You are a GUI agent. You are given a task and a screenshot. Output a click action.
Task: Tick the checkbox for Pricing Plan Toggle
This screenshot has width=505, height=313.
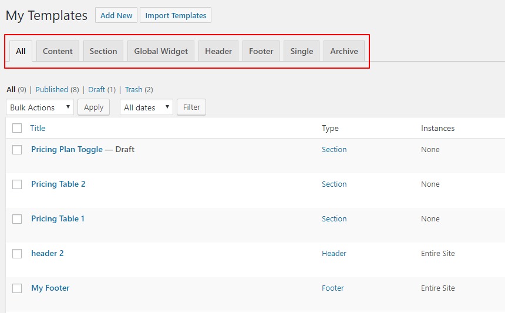(17, 150)
